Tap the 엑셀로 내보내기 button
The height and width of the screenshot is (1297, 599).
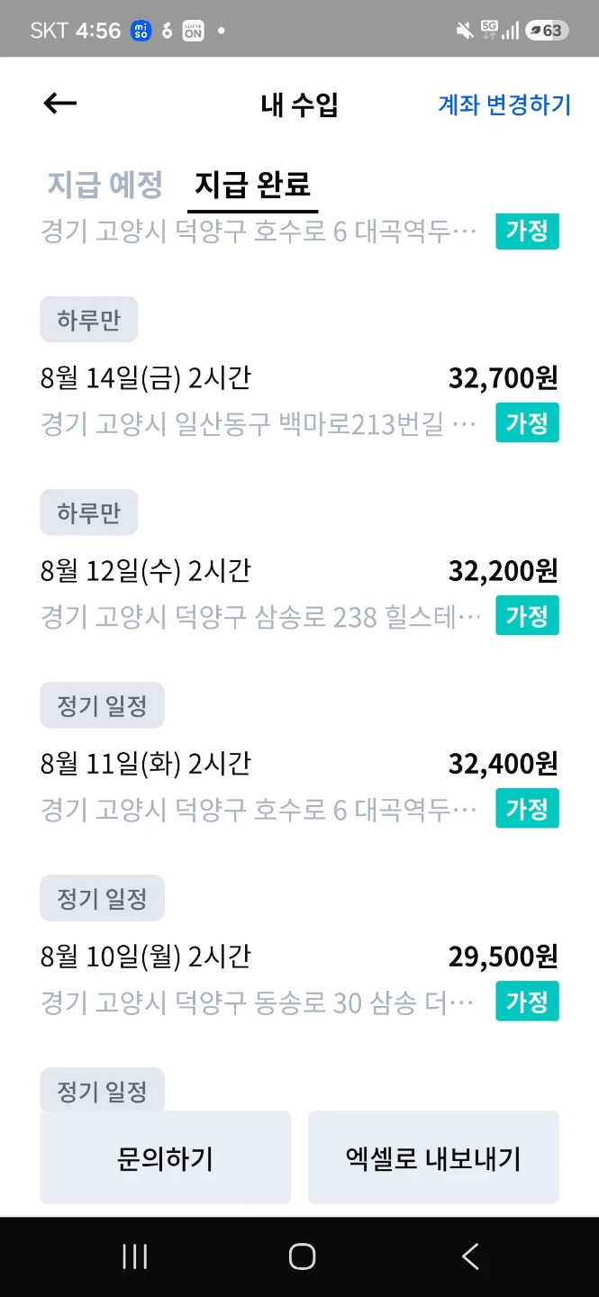pos(433,1157)
